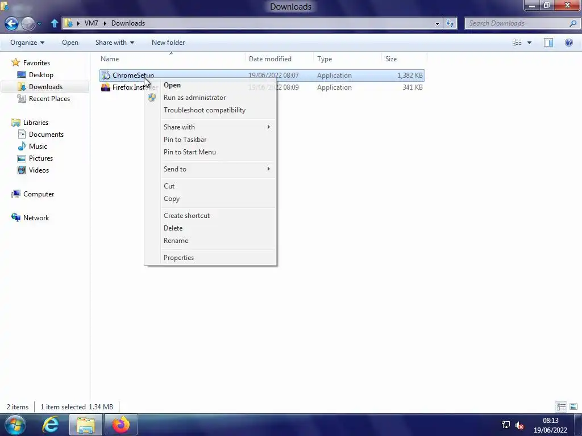Select Downloads in navigation pane
This screenshot has width=582, height=436.
(x=45, y=87)
